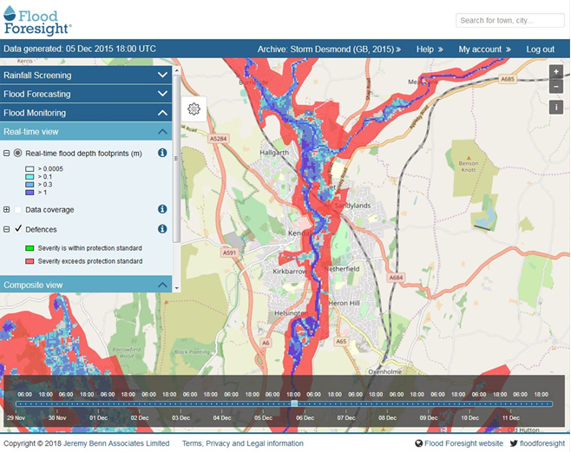Select Real-time flood depth footprints radio button
571x452 pixels.
[x=18, y=153]
